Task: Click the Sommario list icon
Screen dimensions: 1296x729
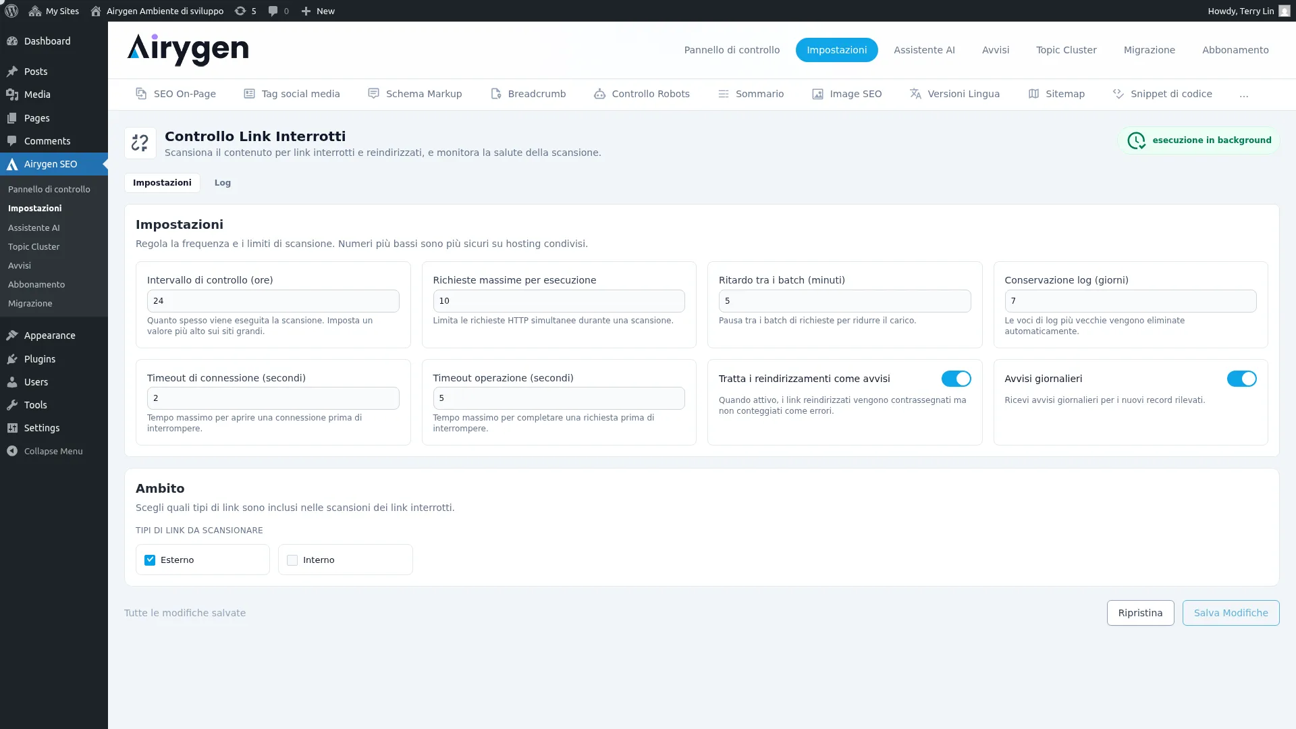Action: coord(724,94)
